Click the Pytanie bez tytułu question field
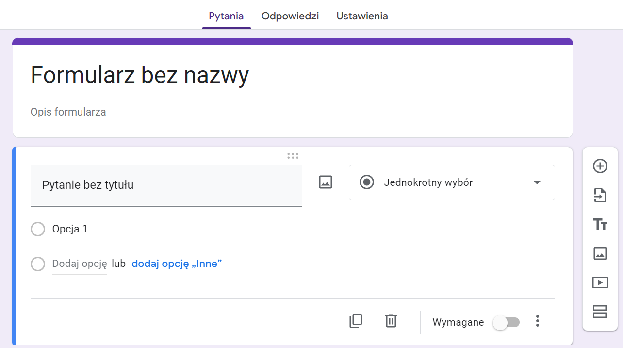The height and width of the screenshot is (348, 623). coord(166,185)
